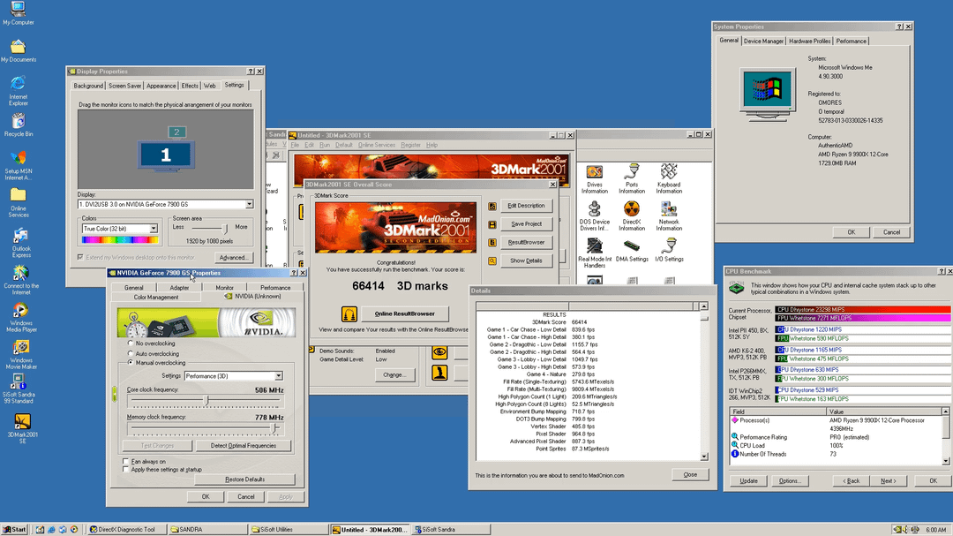Viewport: 953px width, 536px height.
Task: Expand the Display monitor dropdown
Action: coord(249,204)
